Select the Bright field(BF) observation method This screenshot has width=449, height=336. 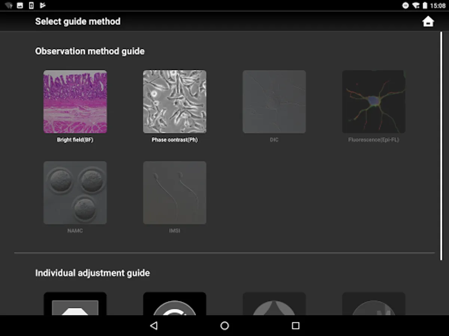(75, 102)
